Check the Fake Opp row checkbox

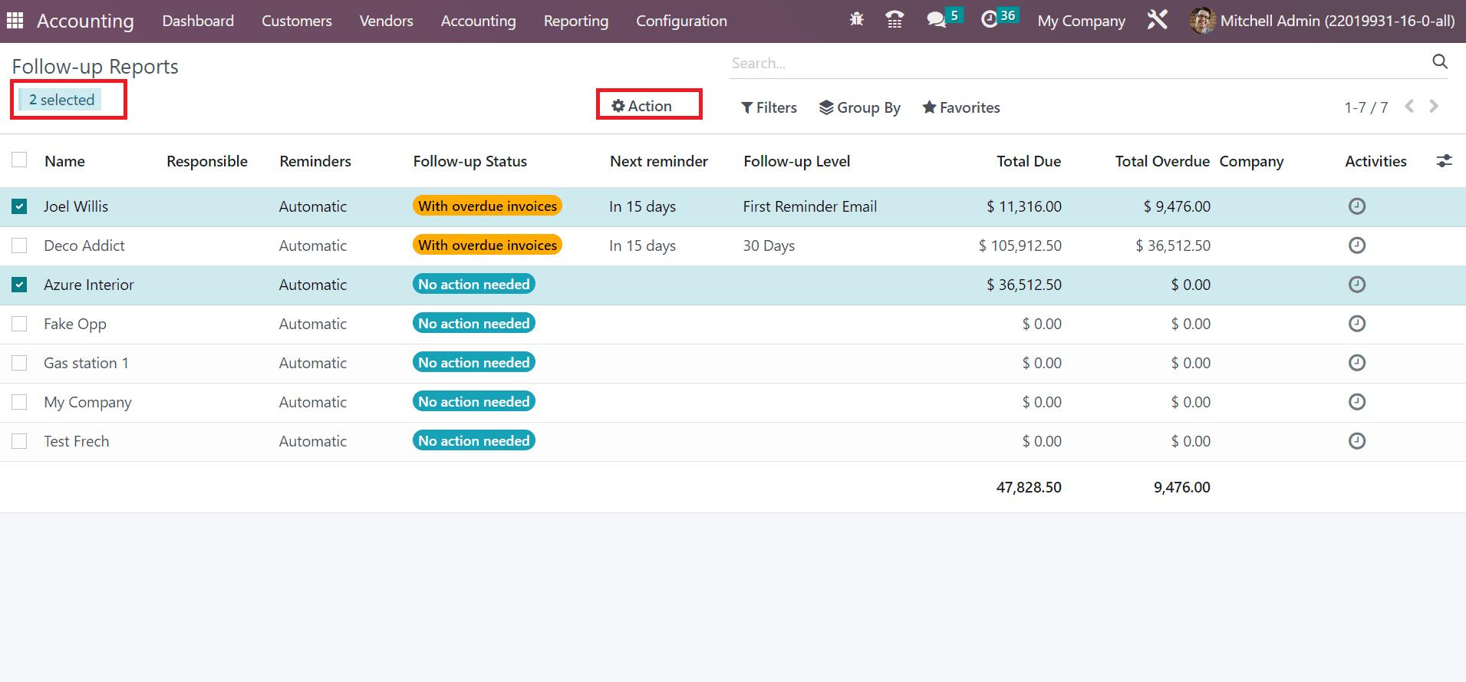click(x=19, y=324)
